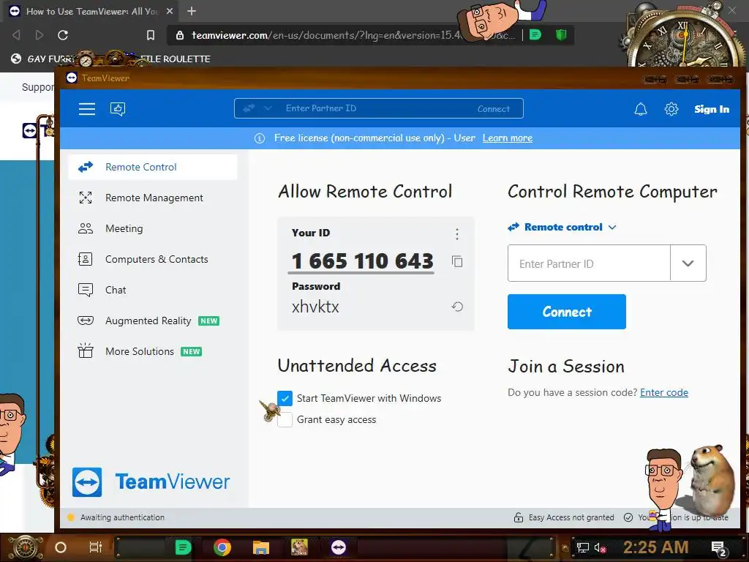Image resolution: width=749 pixels, height=562 pixels.
Task: Open More Solutions in the sidebar
Action: click(153, 351)
